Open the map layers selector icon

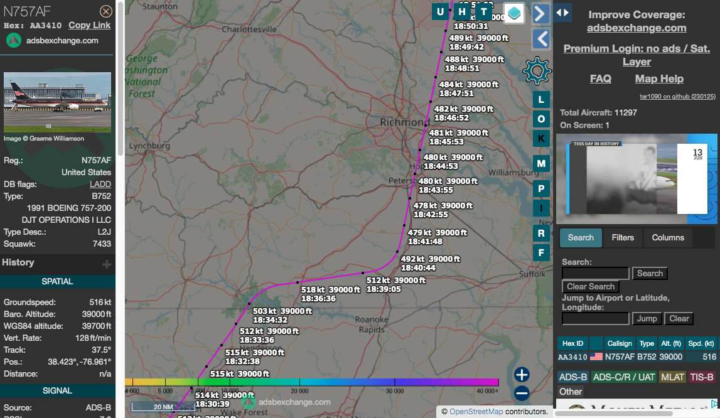pyautogui.click(x=514, y=13)
